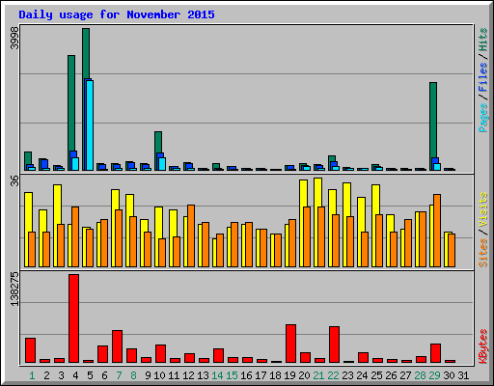Click the 138275 KBytes axis value

14,289
